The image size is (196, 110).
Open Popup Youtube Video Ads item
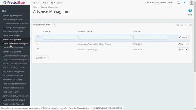click(x=13, y=104)
